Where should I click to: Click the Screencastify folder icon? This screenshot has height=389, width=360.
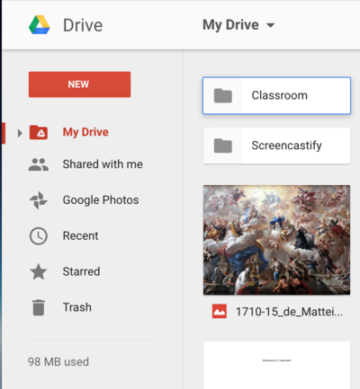(x=223, y=146)
